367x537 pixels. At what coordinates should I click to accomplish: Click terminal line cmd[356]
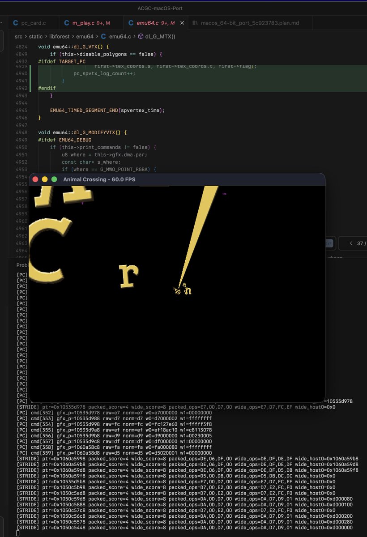coord(114,436)
